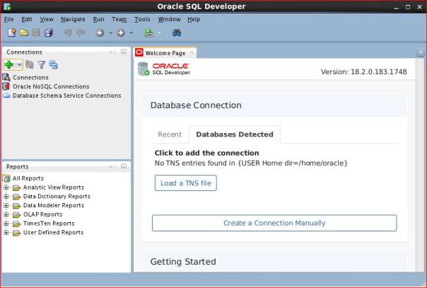Viewport: 427px width, 288px height.
Task: Select the Database Schema Service cloud icon
Action: (x=6, y=96)
